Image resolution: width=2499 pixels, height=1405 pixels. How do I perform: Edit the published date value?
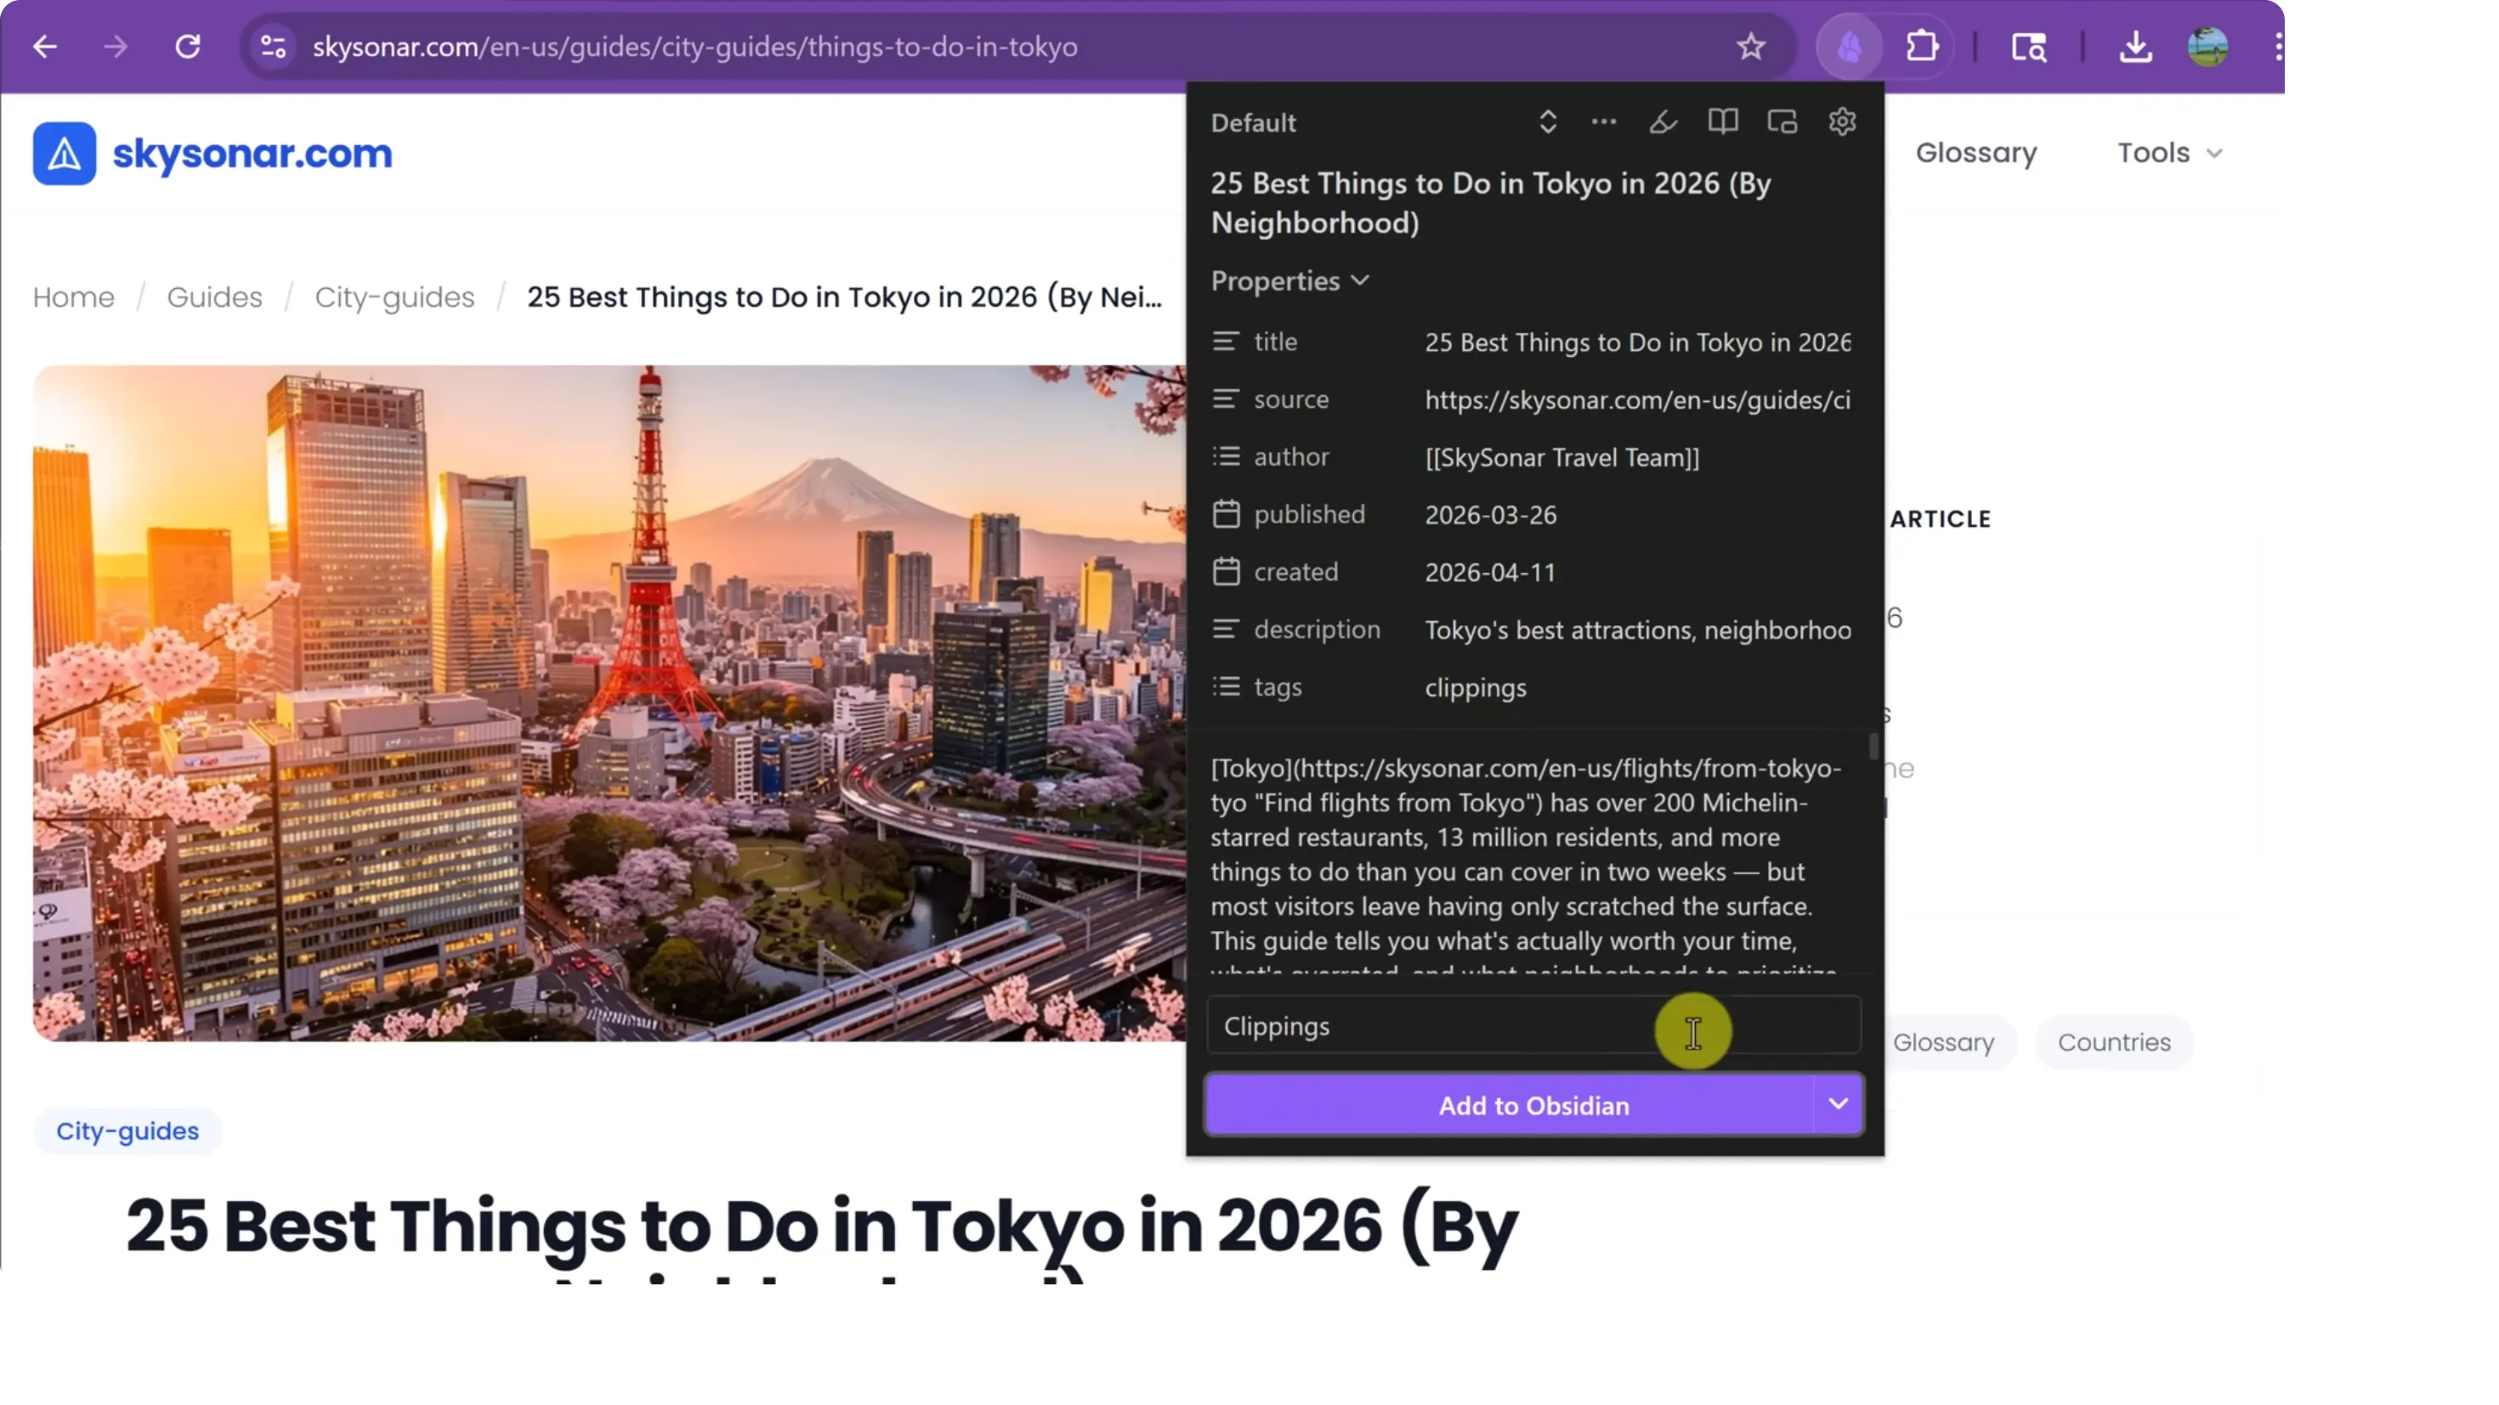pos(1490,515)
